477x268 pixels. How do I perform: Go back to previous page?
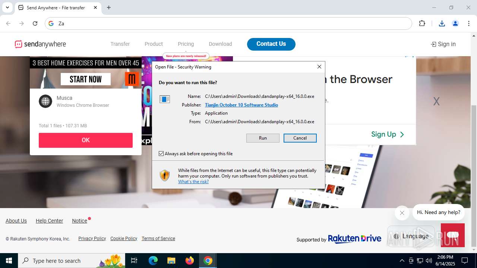click(x=8, y=23)
